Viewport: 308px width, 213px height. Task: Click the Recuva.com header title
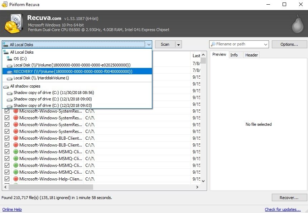click(44, 18)
